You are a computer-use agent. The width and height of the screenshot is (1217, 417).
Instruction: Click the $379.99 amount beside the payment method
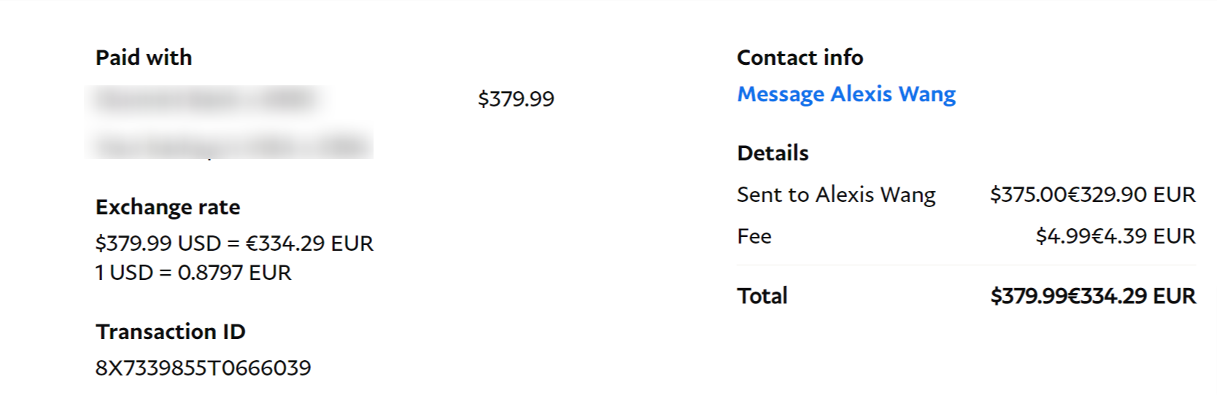516,98
